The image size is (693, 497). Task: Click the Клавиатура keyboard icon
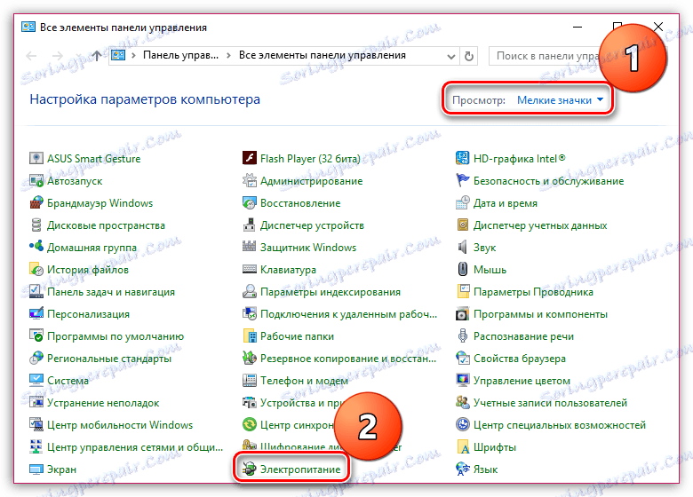pyautogui.click(x=250, y=269)
